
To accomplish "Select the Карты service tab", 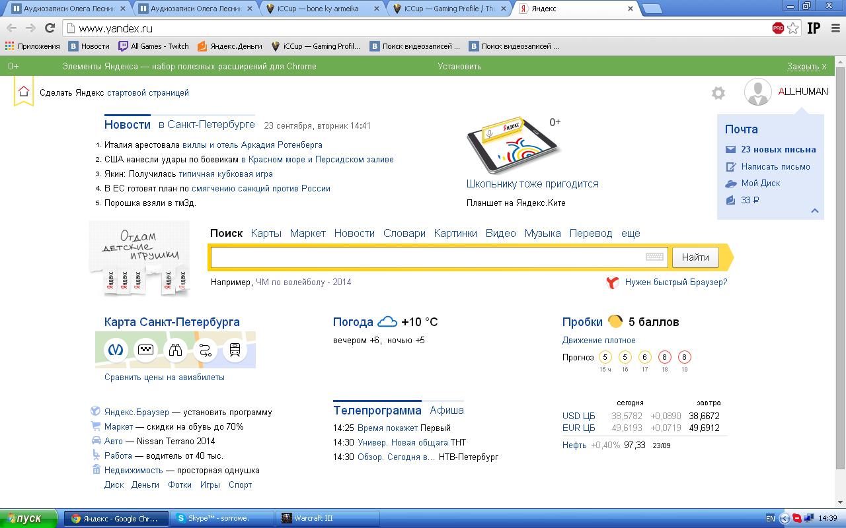I will pos(266,233).
